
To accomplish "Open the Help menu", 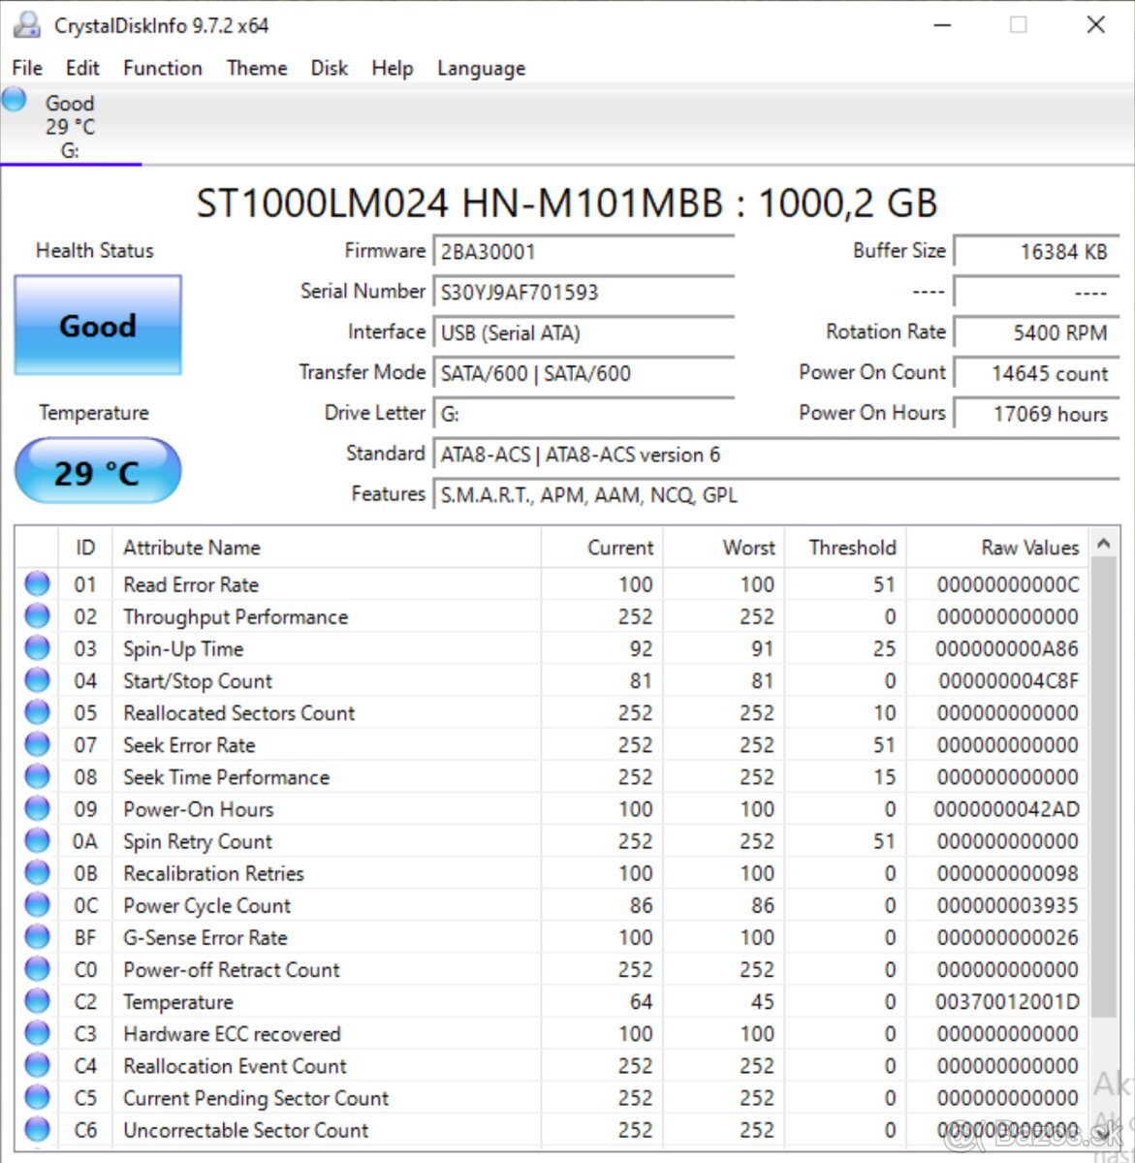I will (x=392, y=68).
